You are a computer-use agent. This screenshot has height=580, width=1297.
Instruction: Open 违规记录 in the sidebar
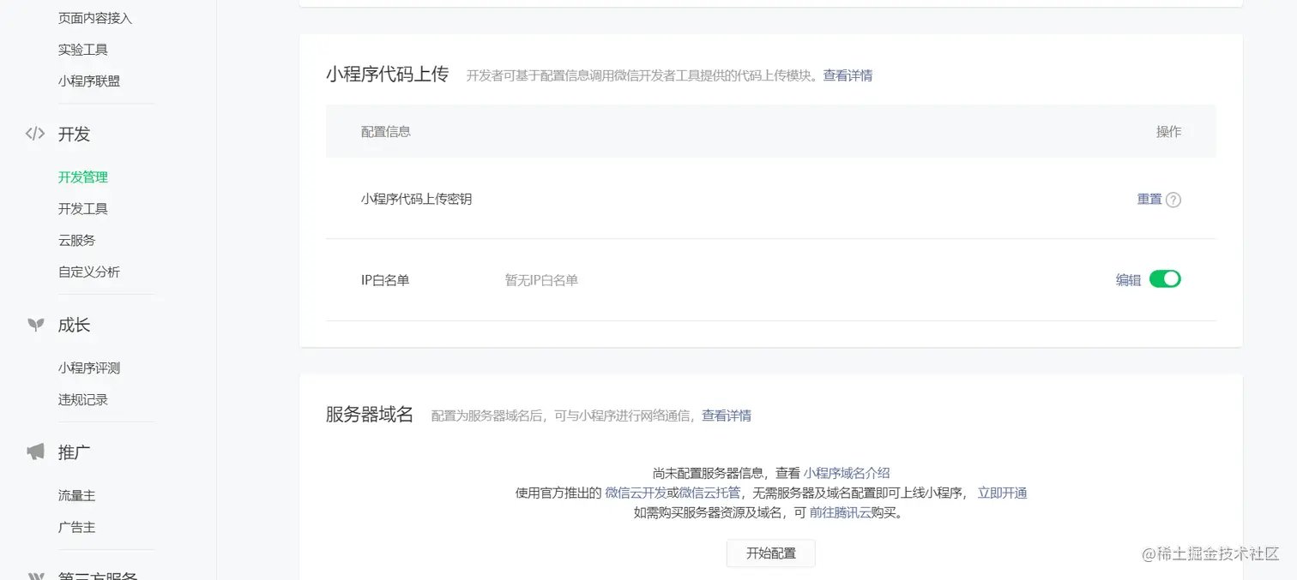click(83, 400)
